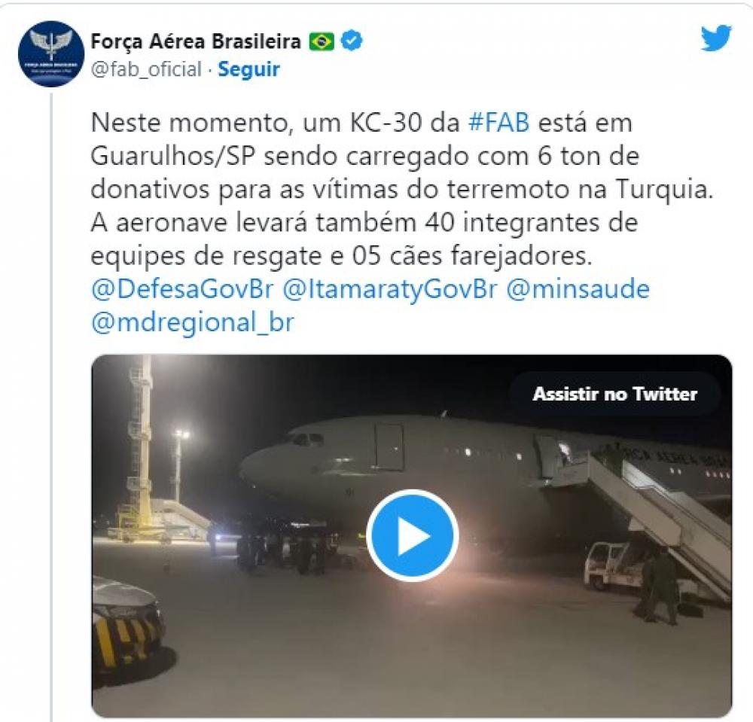Click the Seguir follow link
Image resolution: width=753 pixels, height=722 pixels.
pyautogui.click(x=248, y=69)
